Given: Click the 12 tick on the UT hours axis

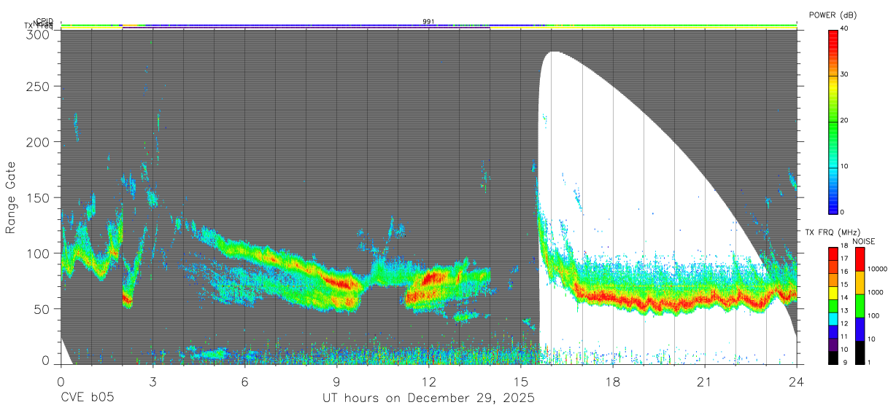Looking at the screenshot, I should (429, 382).
